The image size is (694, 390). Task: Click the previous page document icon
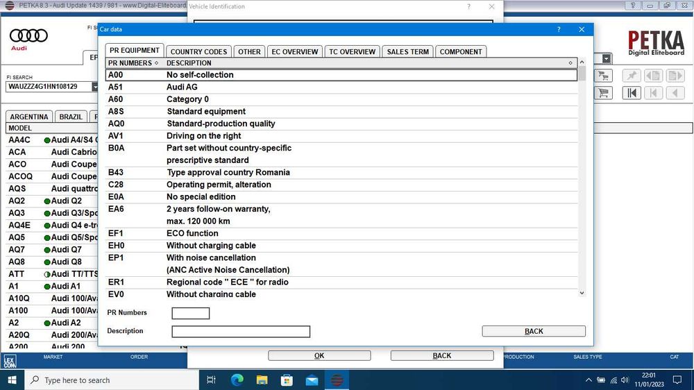tap(653, 76)
